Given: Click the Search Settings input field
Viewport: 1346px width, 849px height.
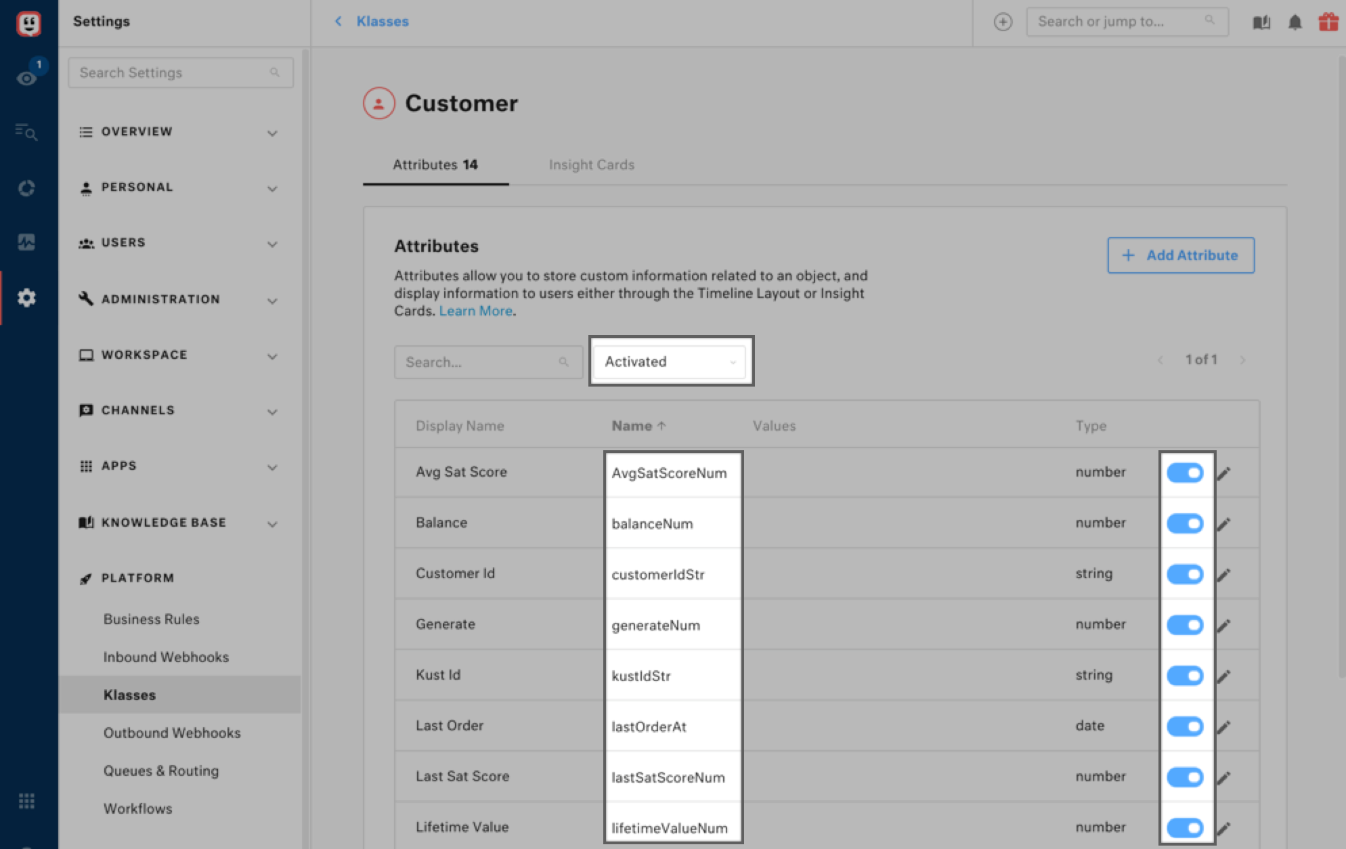Looking at the screenshot, I should 173,72.
